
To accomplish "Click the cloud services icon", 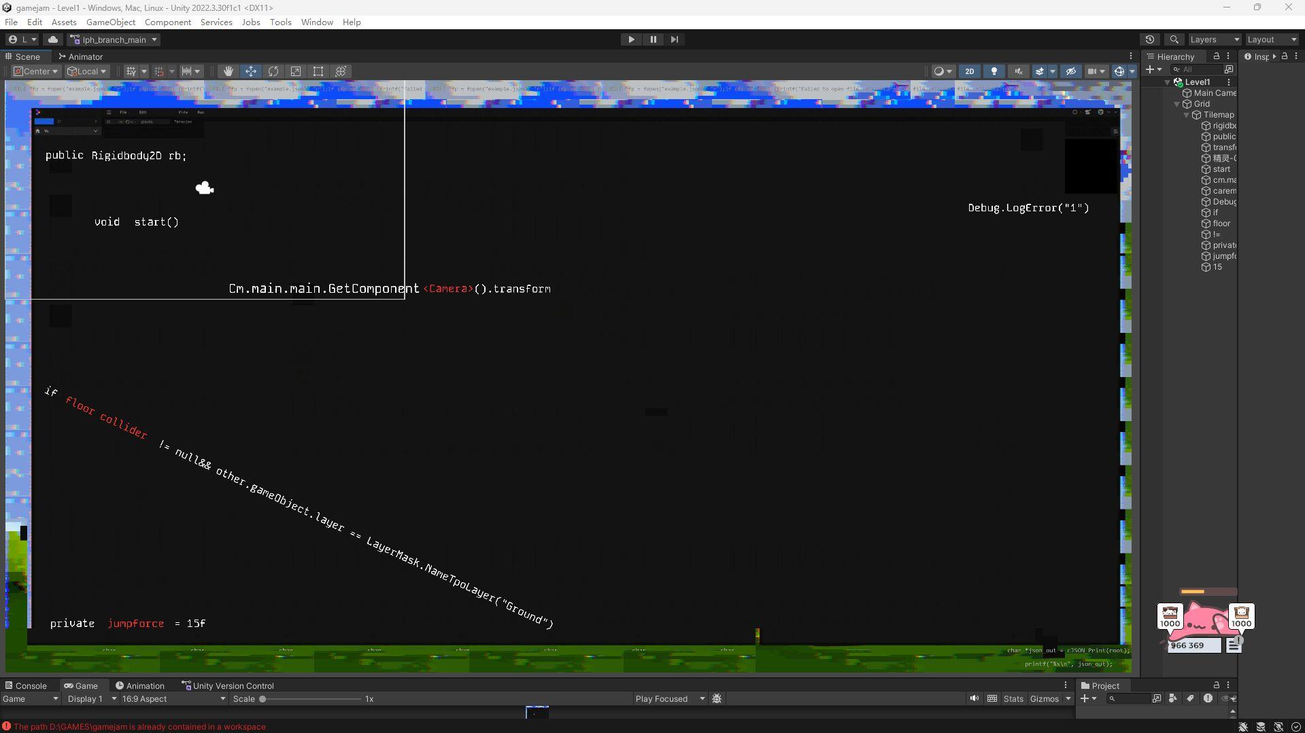I will coord(52,39).
